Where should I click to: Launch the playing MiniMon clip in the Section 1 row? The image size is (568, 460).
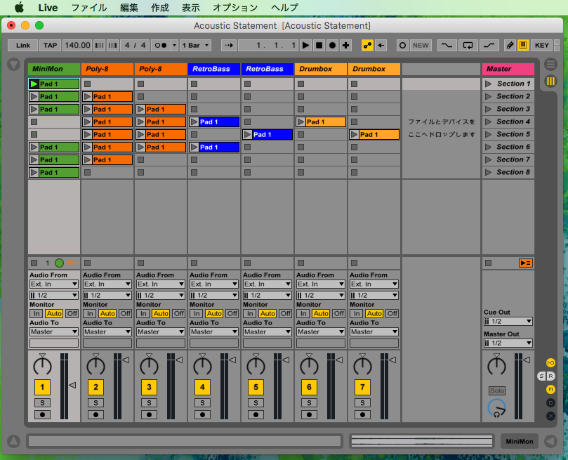coord(34,84)
